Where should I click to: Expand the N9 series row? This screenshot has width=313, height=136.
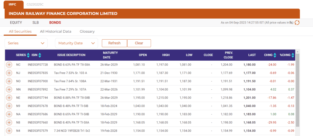[x=9, y=106]
